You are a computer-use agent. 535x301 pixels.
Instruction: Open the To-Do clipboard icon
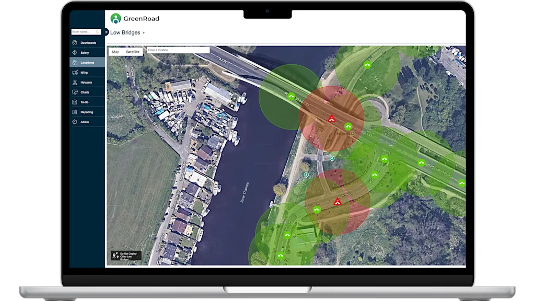75,102
